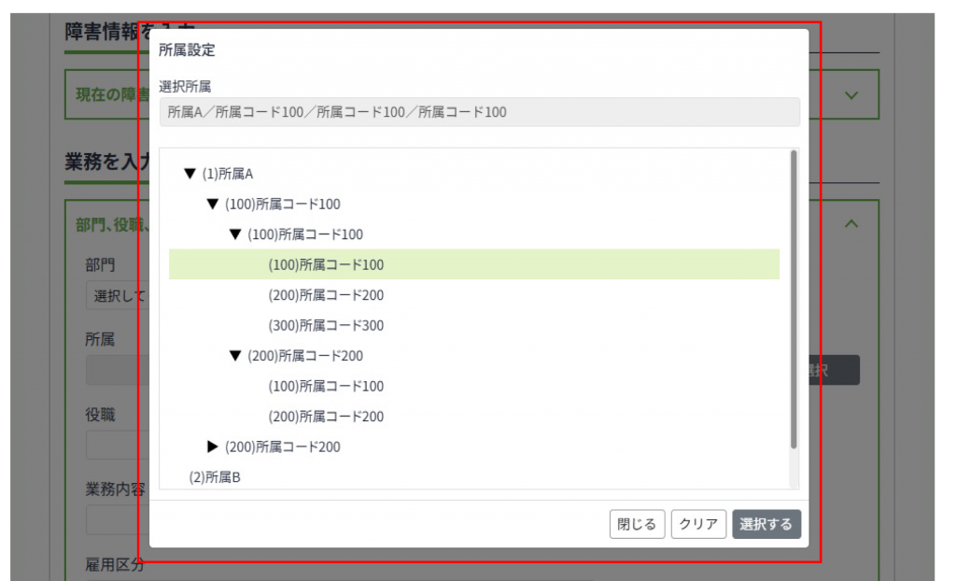Collapse the 部門、役職 section chevron
Image resolution: width=956 pixels, height=581 pixels.
coord(851,224)
